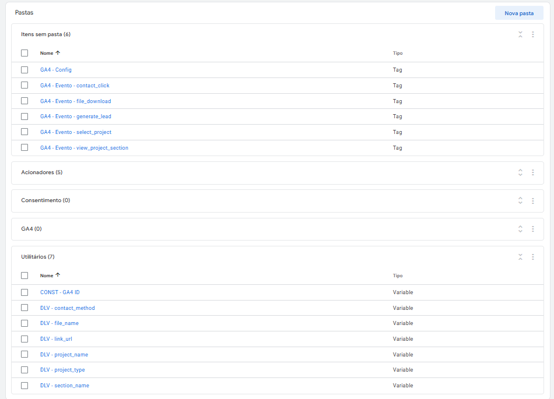This screenshot has width=554, height=399.
Task: Expand the Consentimento folder
Action: 520,201
